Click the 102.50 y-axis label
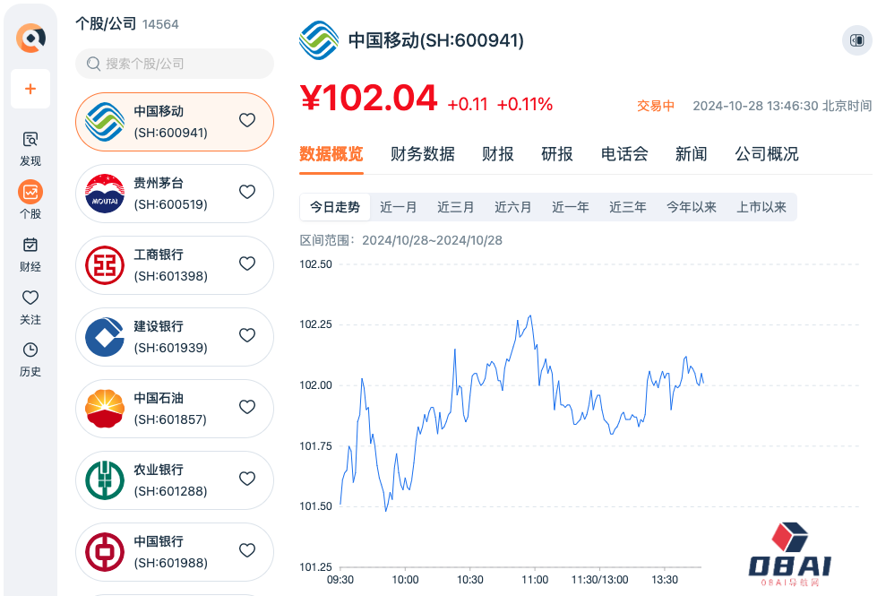The height and width of the screenshot is (596, 886). 316,264
